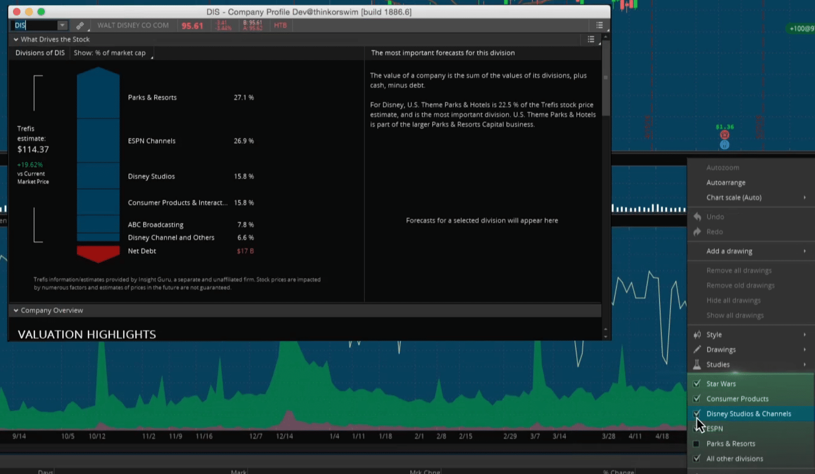
Task: Click the red circle marker on the chart
Action: 724,135
